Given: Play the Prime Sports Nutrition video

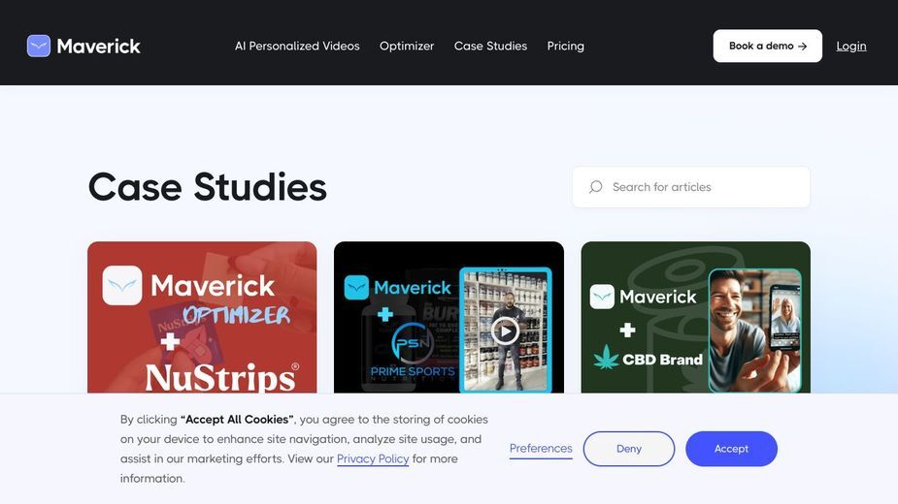Looking at the screenshot, I should click(x=505, y=331).
